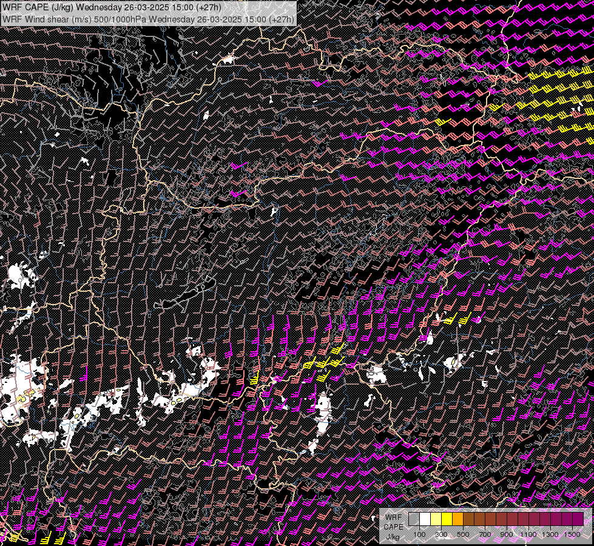Click the '1300' legend label
This screenshot has height=546, width=594.
(550, 534)
